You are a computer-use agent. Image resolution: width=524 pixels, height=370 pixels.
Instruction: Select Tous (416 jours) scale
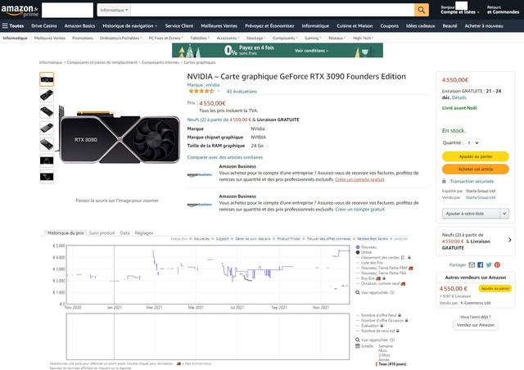pos(392,364)
